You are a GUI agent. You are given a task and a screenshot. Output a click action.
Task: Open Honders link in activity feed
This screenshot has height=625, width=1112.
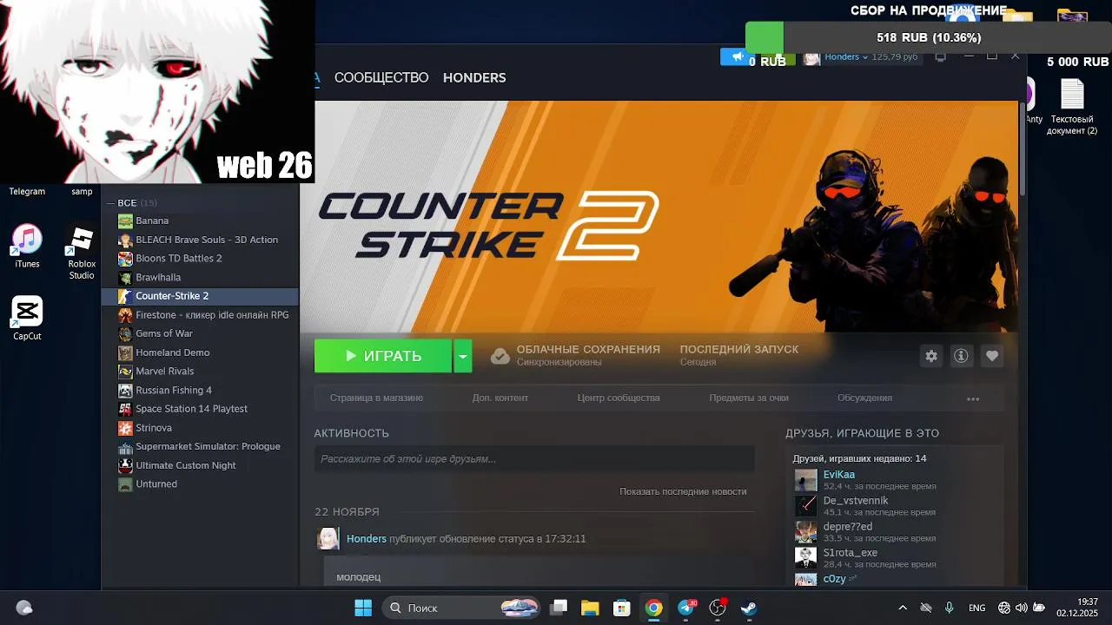pos(367,539)
